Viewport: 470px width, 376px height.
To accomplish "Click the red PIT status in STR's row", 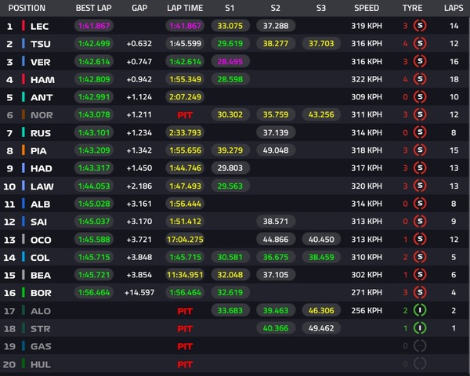I will (x=185, y=327).
